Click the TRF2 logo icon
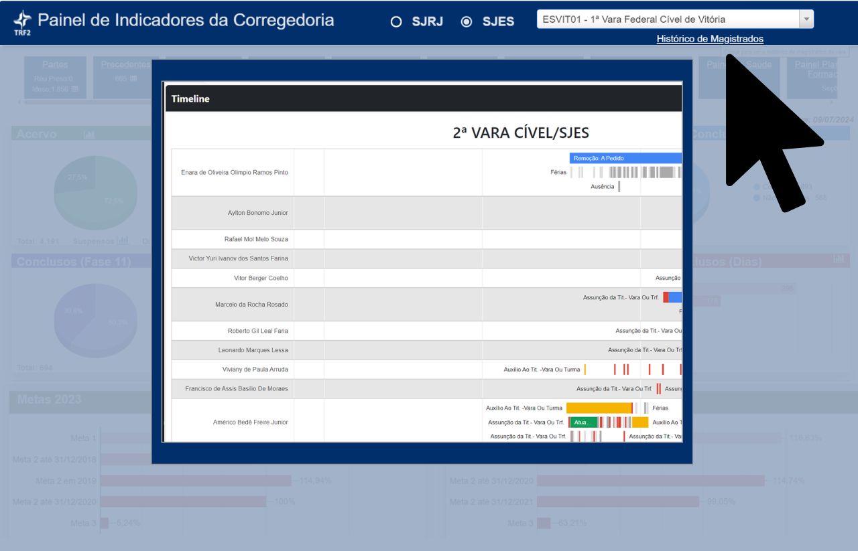This screenshot has width=858, height=551. pyautogui.click(x=22, y=22)
